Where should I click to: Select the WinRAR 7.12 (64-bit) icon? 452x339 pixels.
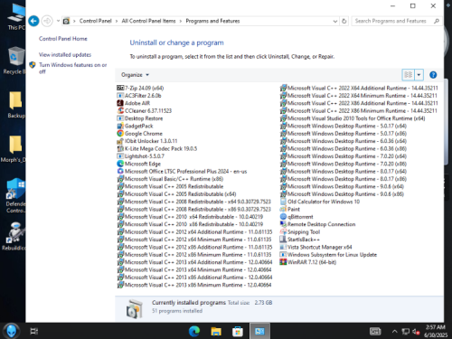tap(283, 262)
